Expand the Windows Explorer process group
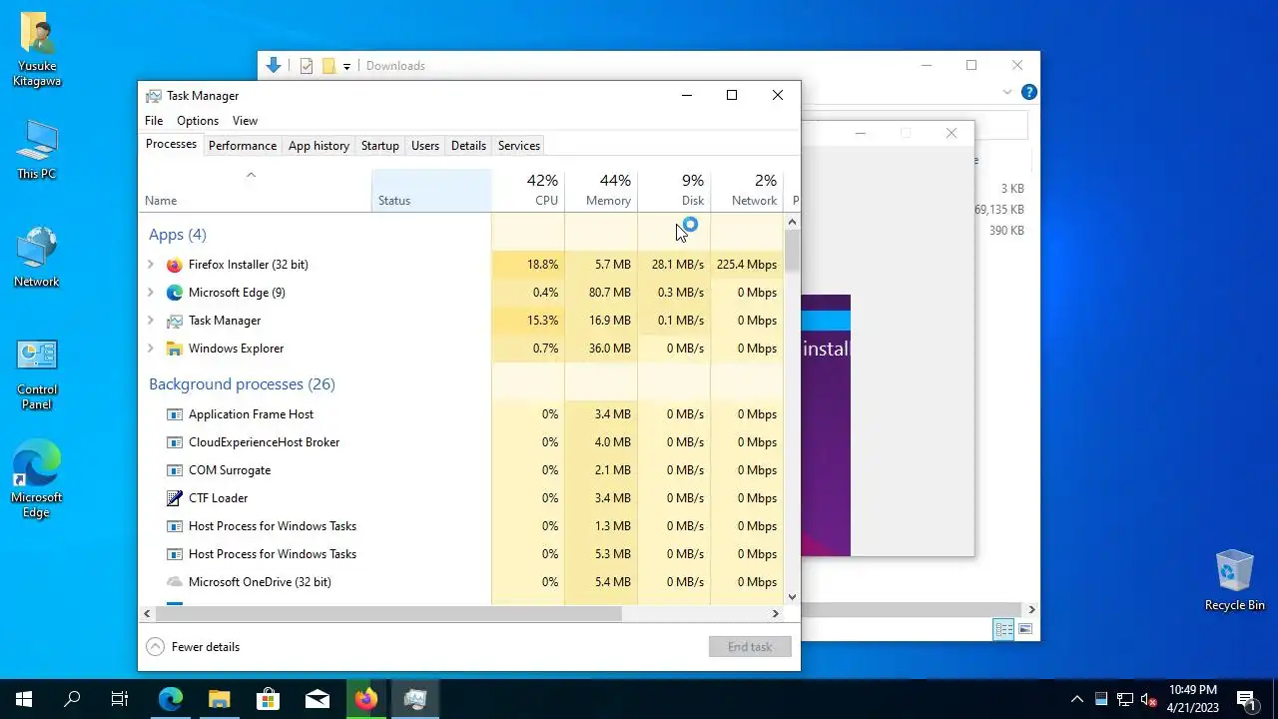Viewport: 1278px width, 719px height. click(x=151, y=349)
